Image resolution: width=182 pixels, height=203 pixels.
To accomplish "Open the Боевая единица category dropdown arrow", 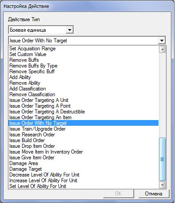I will point(70,30).
